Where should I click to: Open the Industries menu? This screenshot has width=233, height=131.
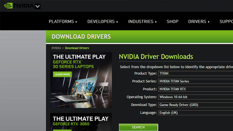(142, 21)
